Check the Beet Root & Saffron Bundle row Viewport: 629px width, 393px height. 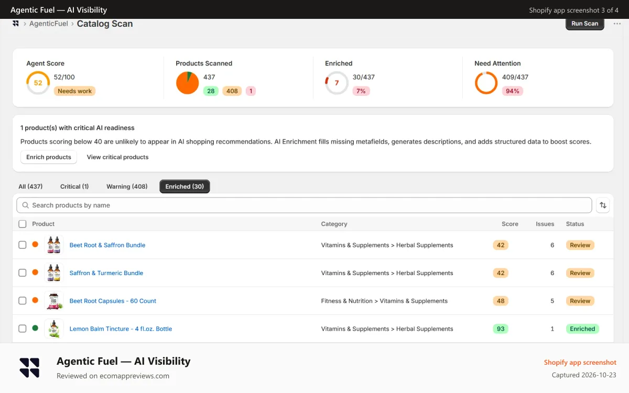[22, 245]
